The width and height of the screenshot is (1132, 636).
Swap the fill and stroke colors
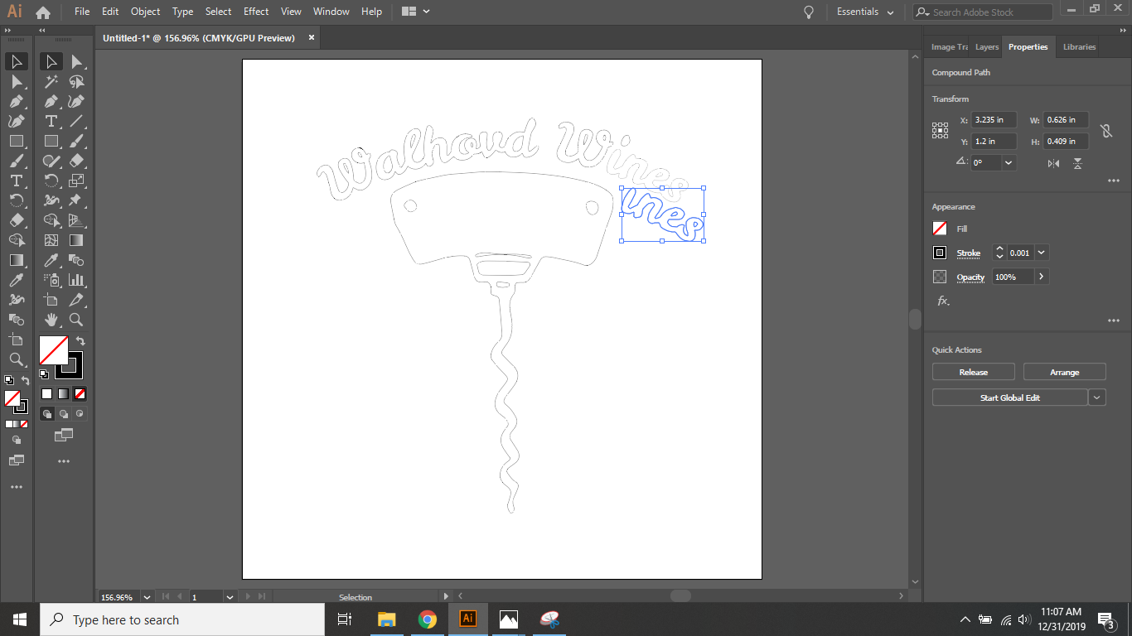pyautogui.click(x=80, y=339)
